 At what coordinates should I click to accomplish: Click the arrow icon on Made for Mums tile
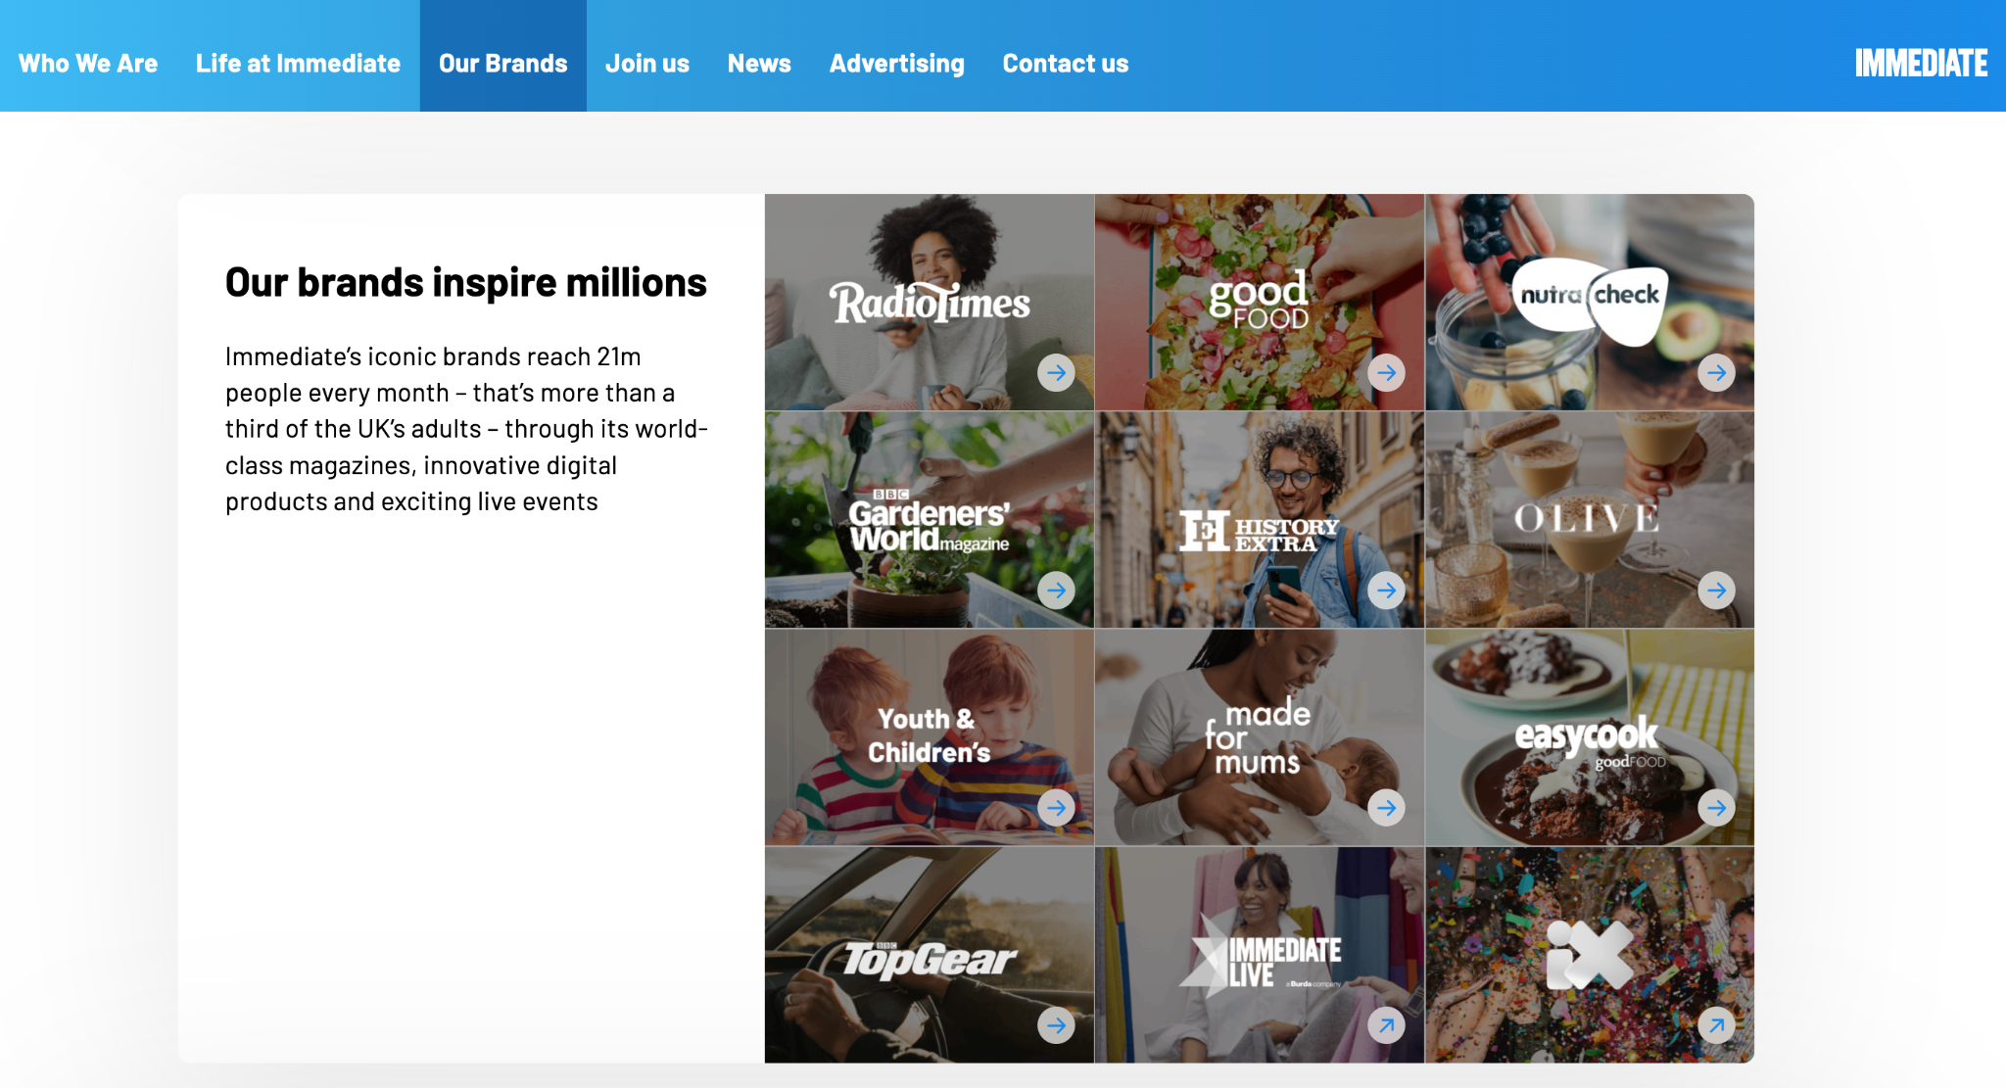pos(1386,808)
